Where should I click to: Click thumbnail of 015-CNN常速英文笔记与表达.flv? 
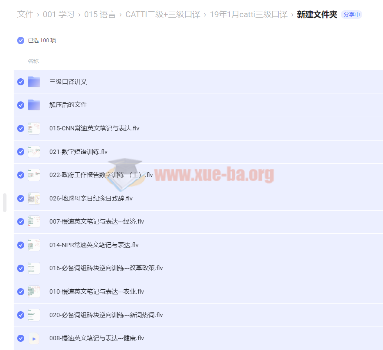34,128
